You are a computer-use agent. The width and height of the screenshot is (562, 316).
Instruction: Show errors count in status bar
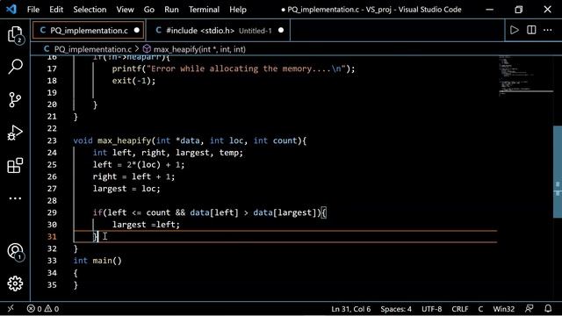34,308
